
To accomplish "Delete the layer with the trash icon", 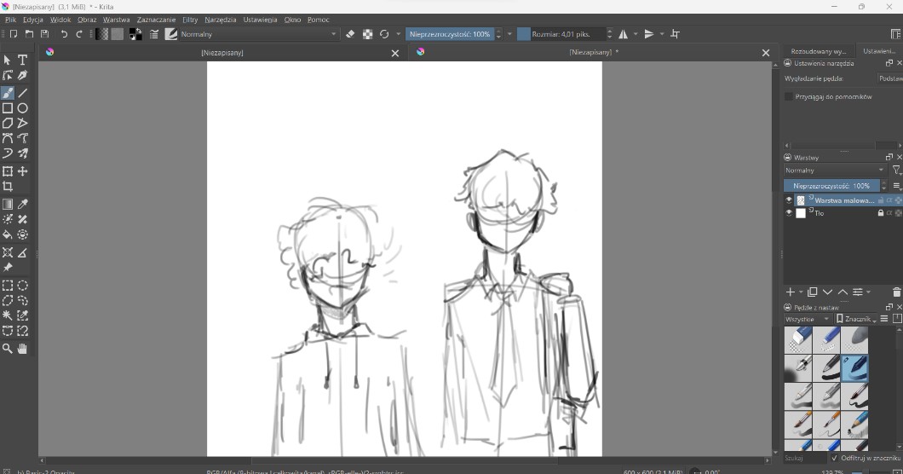I will (896, 292).
